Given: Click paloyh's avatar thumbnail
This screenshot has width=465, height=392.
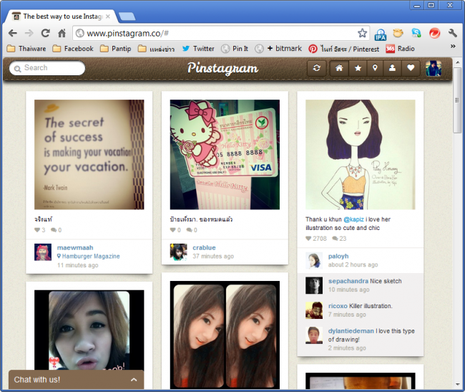Looking at the screenshot, I should (314, 261).
